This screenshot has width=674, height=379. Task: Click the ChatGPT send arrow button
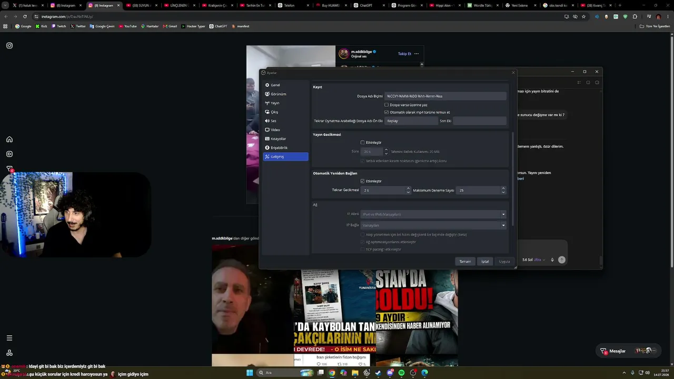(562, 260)
